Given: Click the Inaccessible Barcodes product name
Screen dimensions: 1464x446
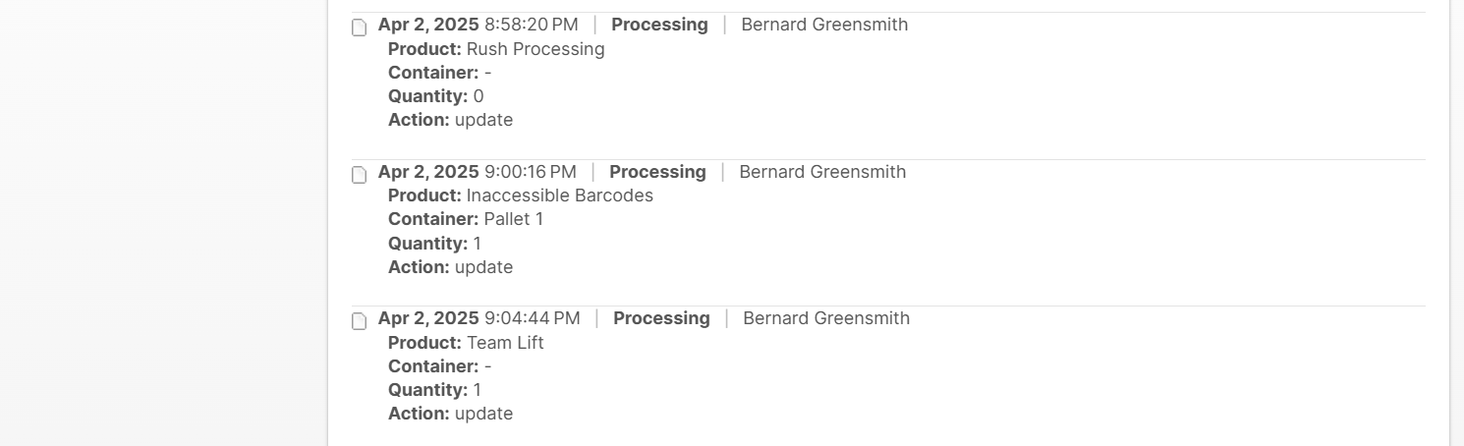Looking at the screenshot, I should (x=559, y=195).
